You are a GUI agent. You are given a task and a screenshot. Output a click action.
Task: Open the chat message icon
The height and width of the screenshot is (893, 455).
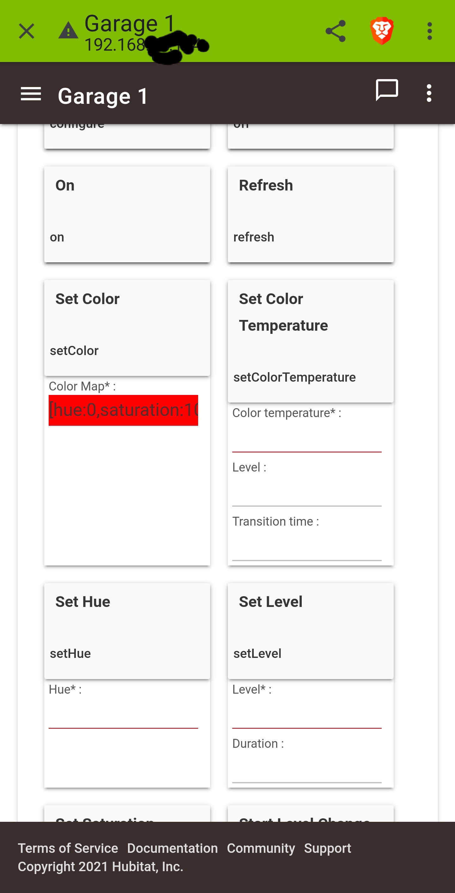pos(387,90)
